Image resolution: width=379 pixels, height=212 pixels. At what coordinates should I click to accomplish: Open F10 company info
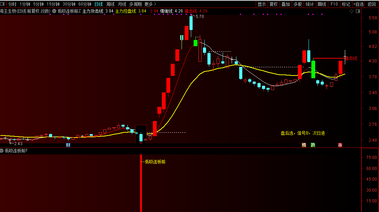pyautogui.click(x=334, y=4)
